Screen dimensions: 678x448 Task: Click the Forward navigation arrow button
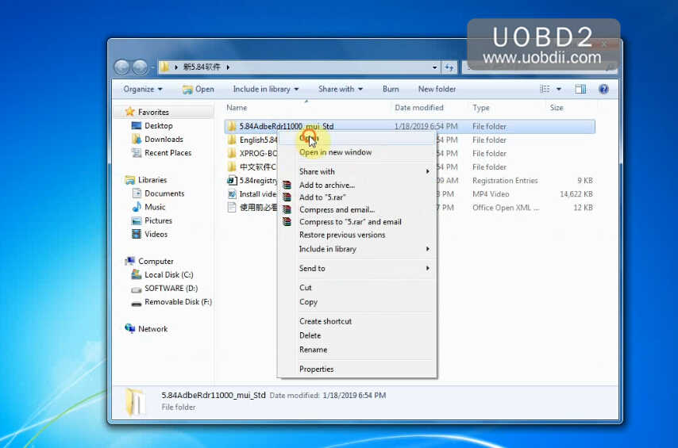click(141, 67)
